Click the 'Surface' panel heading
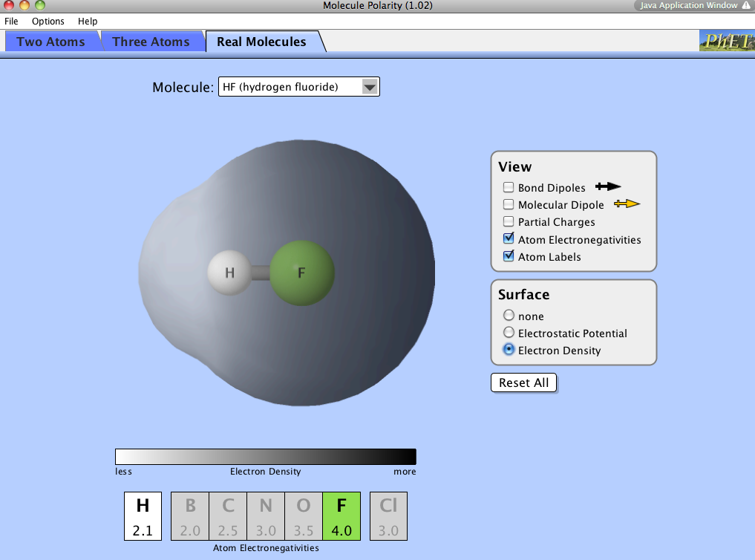 (x=523, y=294)
